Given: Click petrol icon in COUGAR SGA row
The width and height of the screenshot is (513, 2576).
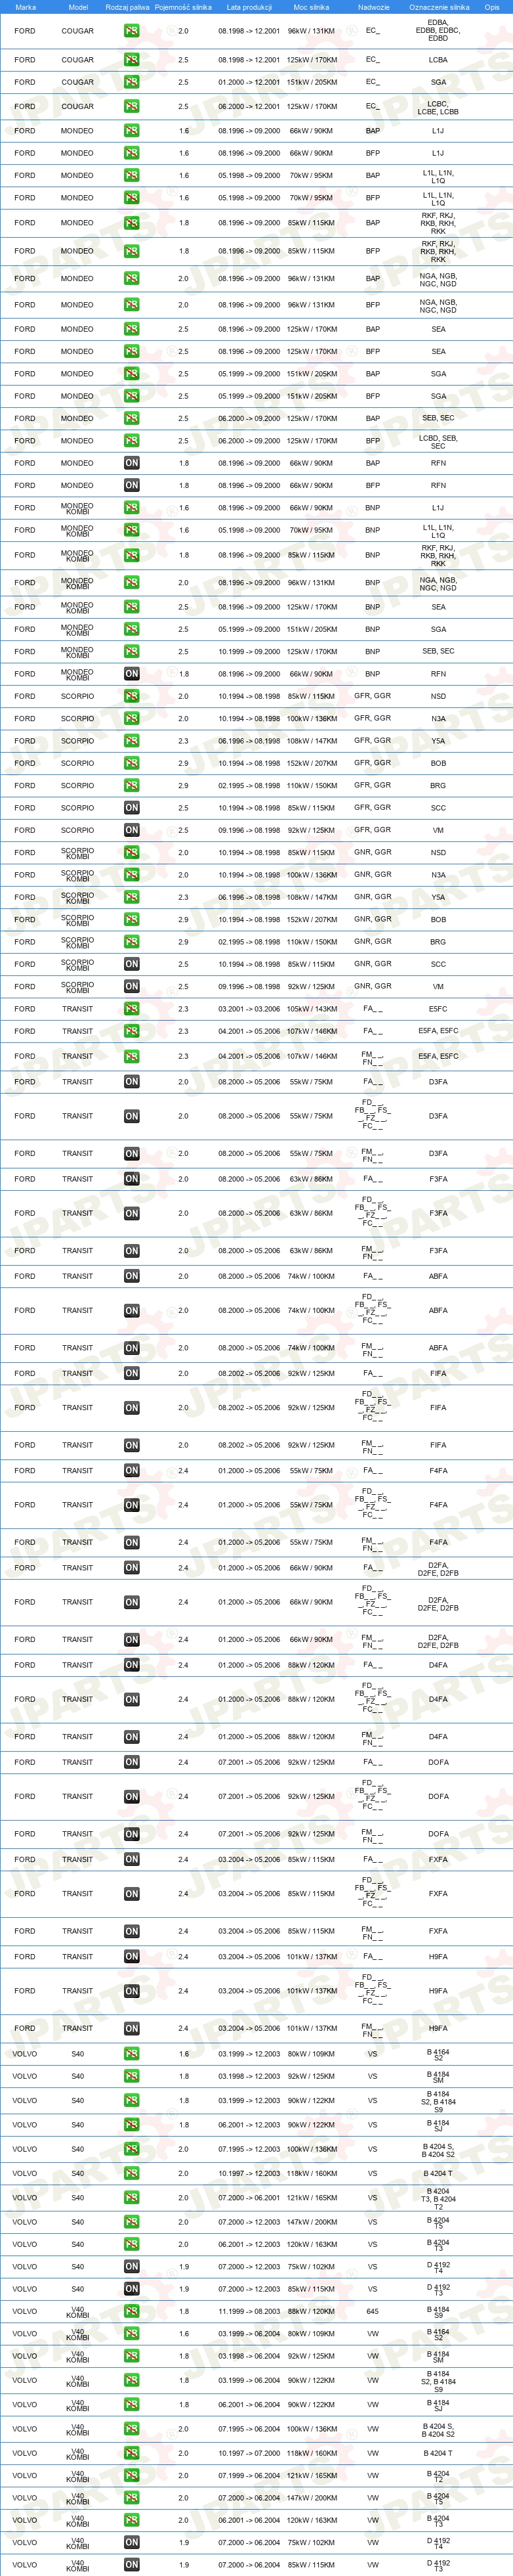Looking at the screenshot, I should click(131, 82).
